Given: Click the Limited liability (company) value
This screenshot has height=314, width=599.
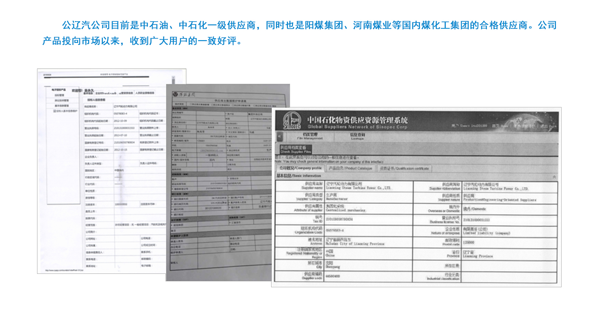Looking at the screenshot, I should pos(487,233).
